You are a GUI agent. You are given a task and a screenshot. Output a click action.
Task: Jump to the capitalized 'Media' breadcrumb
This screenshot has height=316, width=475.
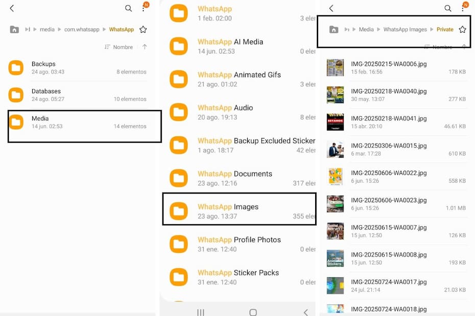[366, 30]
